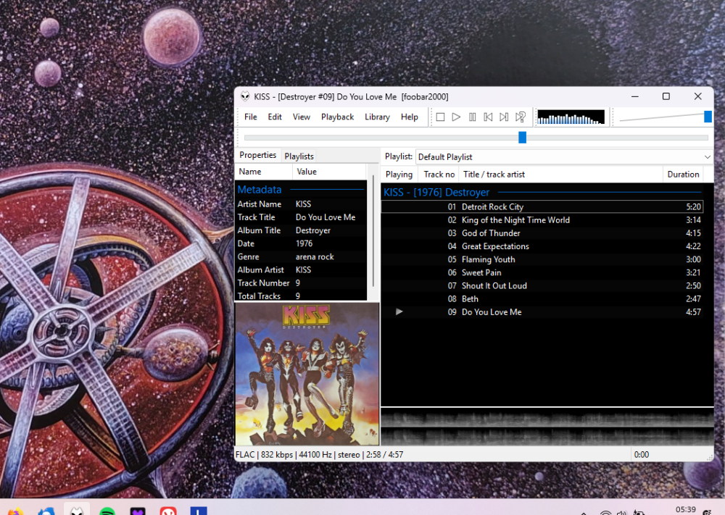Image resolution: width=725 pixels, height=515 pixels.
Task: Open the Playback menu
Action: [x=337, y=117]
